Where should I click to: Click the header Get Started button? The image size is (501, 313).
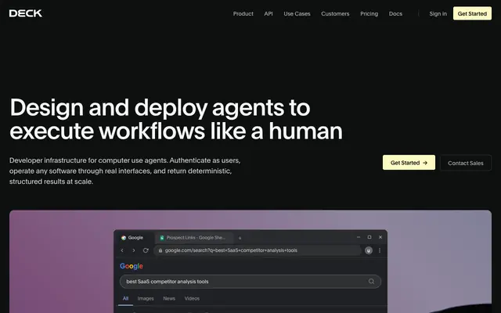click(x=472, y=13)
